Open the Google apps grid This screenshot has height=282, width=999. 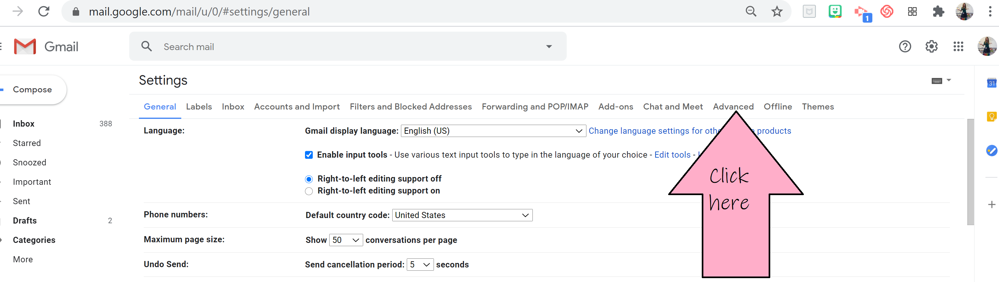click(958, 47)
